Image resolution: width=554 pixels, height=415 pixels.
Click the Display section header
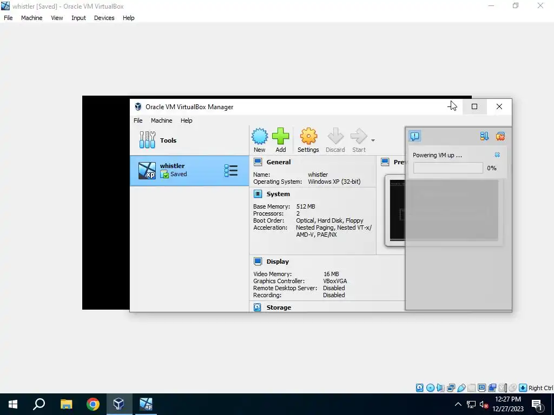(x=278, y=262)
